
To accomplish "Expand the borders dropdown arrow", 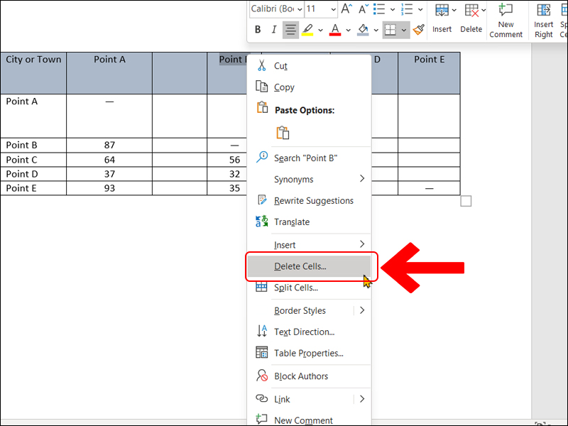I will [x=405, y=30].
